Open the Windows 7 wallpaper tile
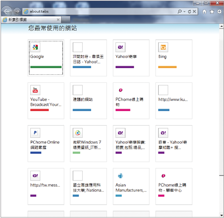Image resolution: width=224 pixels, height=218 pixels. pos(88,144)
